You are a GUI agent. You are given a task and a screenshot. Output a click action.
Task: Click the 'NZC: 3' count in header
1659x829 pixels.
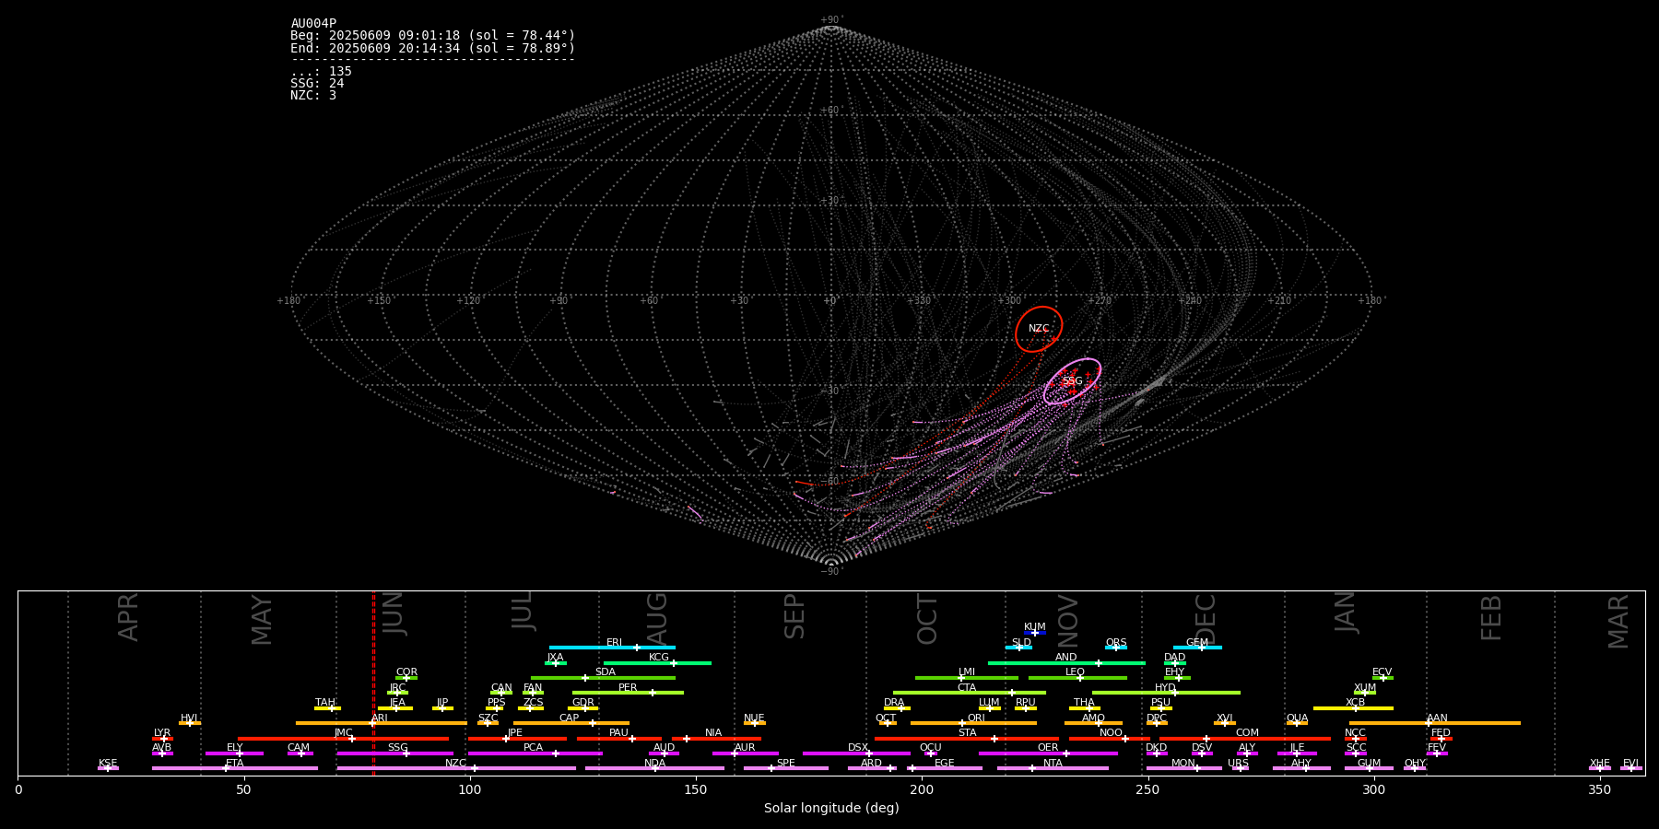pos(313,96)
